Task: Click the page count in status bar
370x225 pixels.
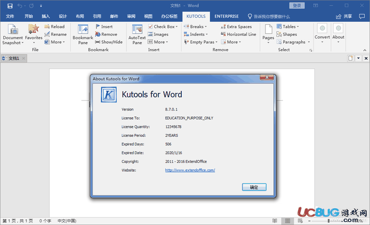Action: 17,221
